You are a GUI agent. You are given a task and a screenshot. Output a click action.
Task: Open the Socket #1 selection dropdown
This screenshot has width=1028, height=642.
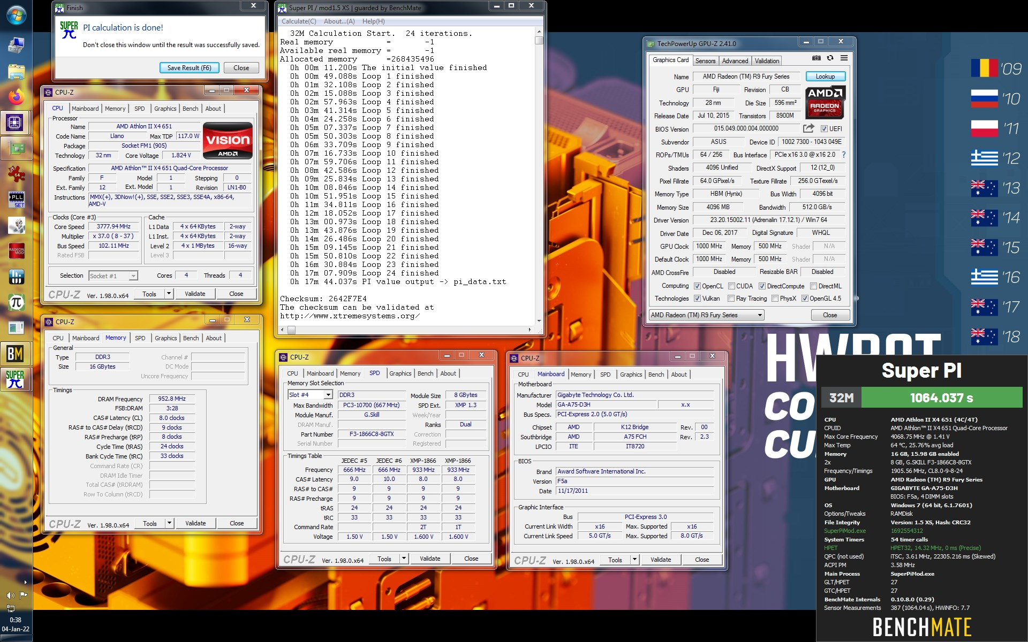pyautogui.click(x=113, y=276)
